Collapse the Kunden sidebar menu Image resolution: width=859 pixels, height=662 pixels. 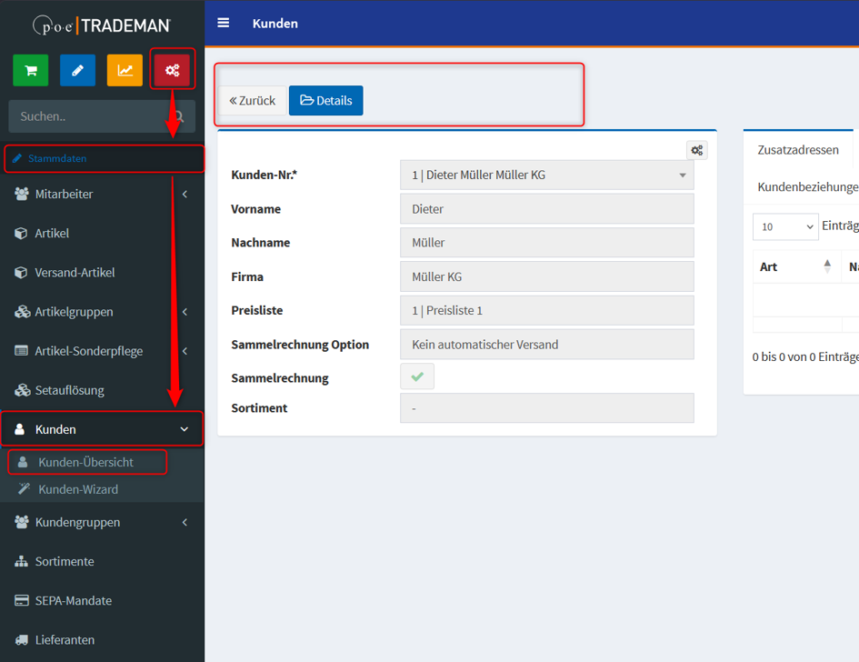(x=102, y=429)
